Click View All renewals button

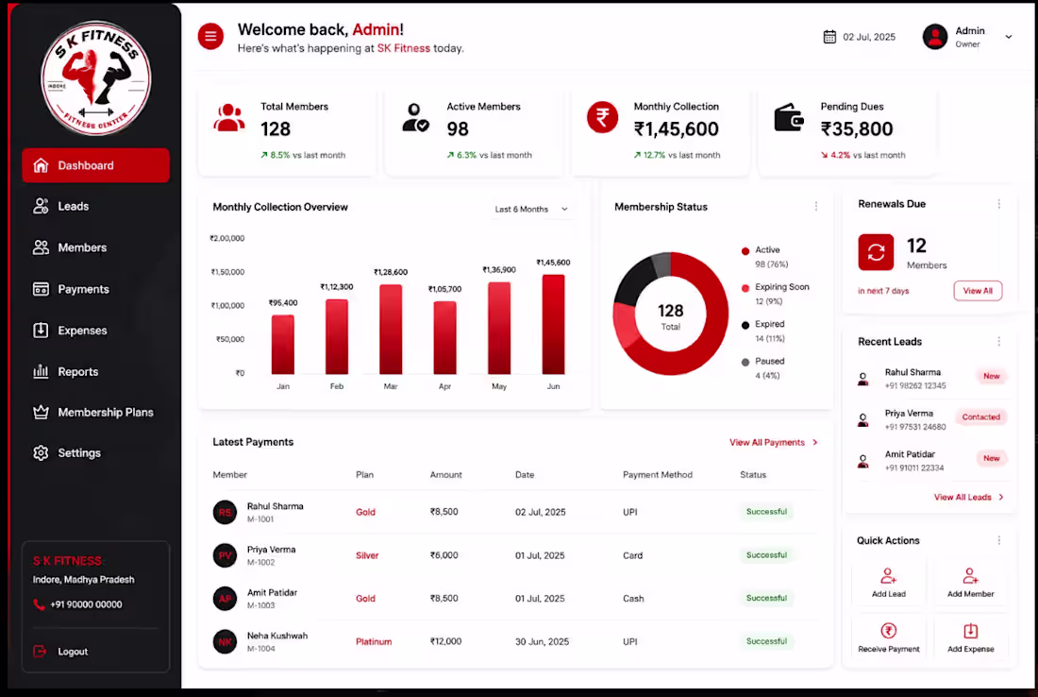[x=978, y=291]
